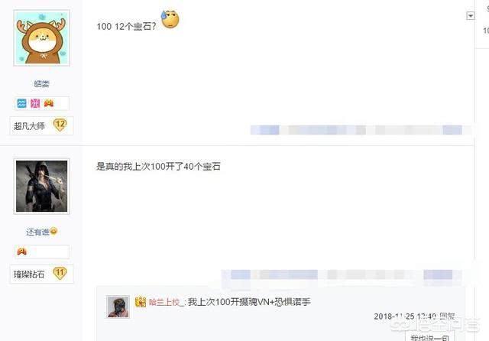Open the 哈兰上校_ username link
The height and width of the screenshot is (341, 489).
click(x=166, y=302)
